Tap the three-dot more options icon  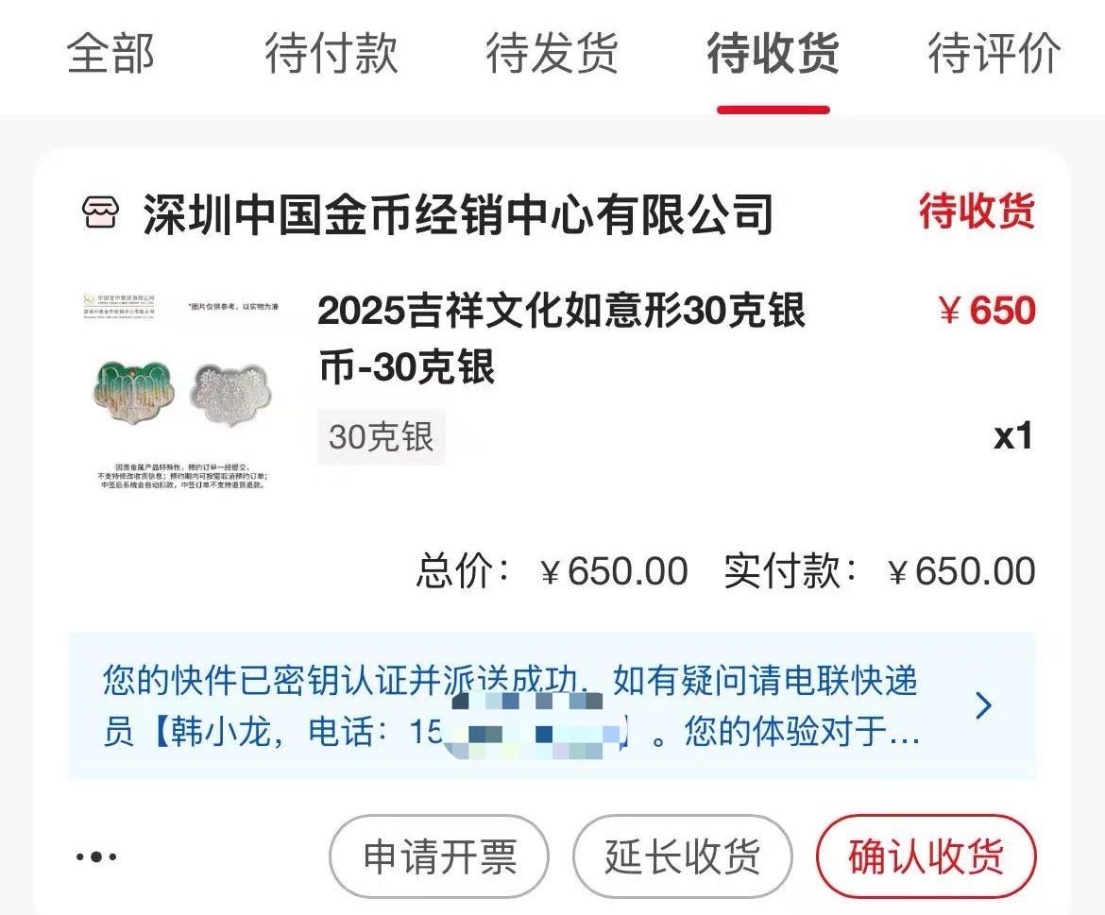96,856
